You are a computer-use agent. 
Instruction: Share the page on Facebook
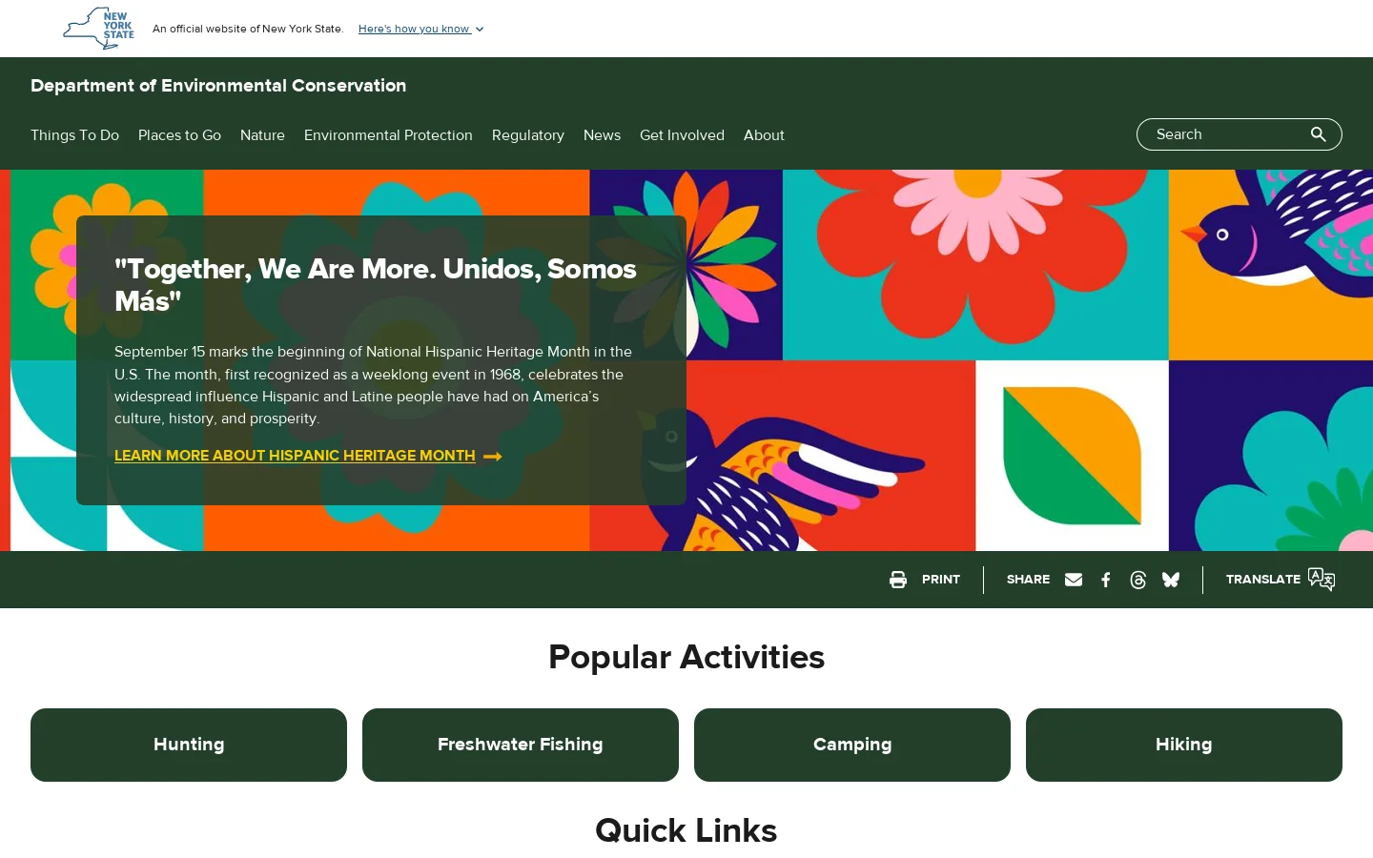1106,580
